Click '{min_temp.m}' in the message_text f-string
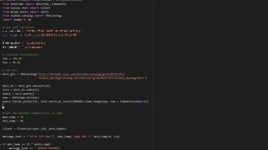 pos(103,137)
